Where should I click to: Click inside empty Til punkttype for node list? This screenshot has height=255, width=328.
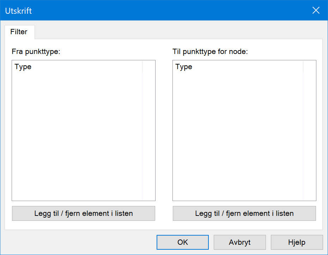coord(238,136)
